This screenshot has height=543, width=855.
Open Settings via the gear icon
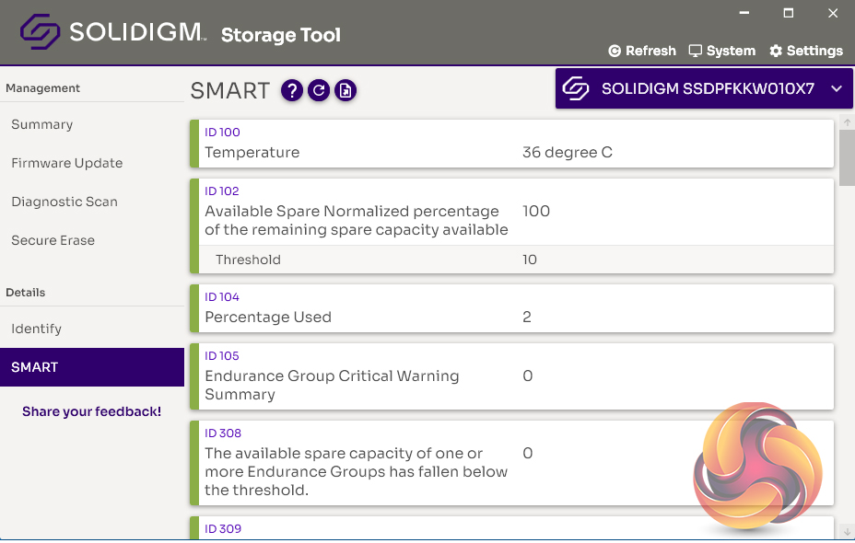pos(806,51)
